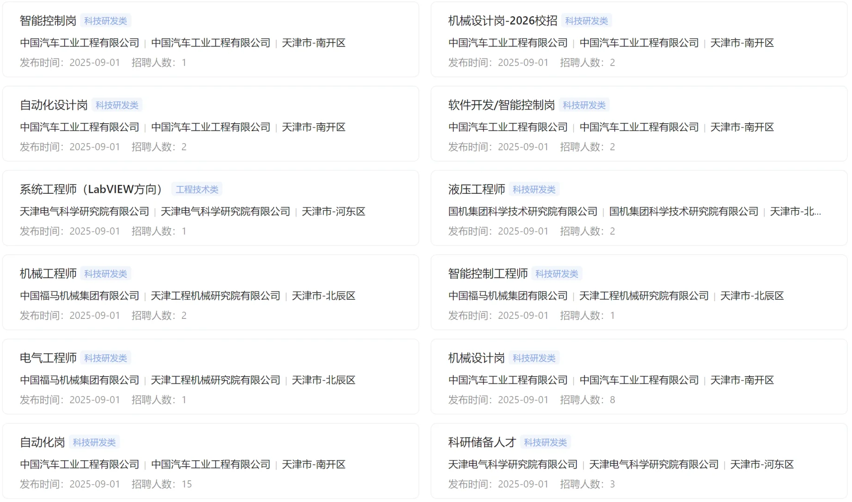Viewport: 852px width, 502px height.
Task: Click the 科技研发类 tag beside 机械设计岗-2026校招
Action: [586, 21]
